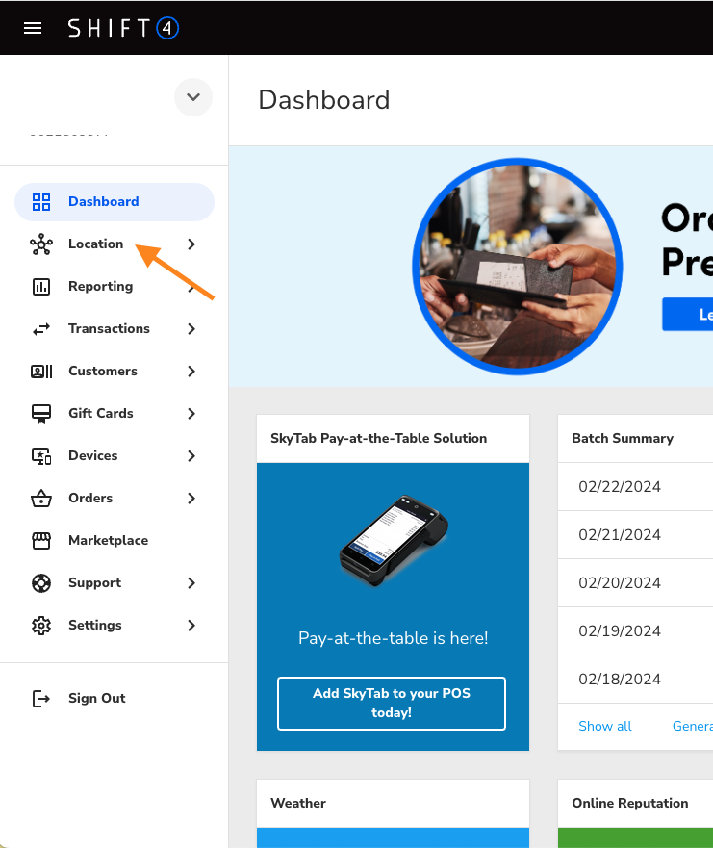Click the Gift Cards icon

tap(41, 414)
